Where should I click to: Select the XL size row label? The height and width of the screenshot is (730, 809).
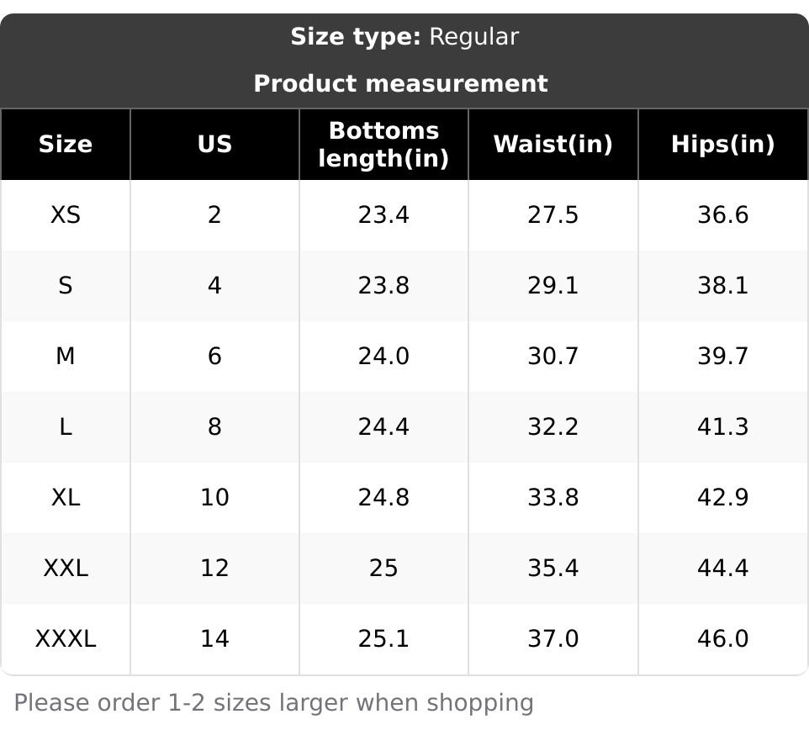point(66,498)
